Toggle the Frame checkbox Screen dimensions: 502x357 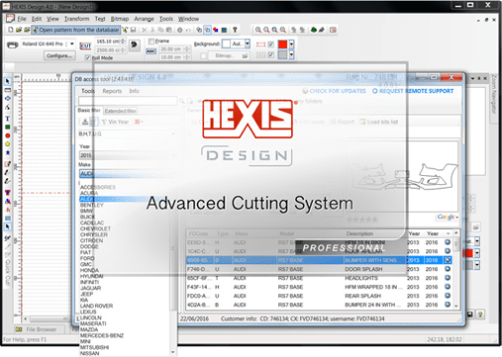point(151,42)
